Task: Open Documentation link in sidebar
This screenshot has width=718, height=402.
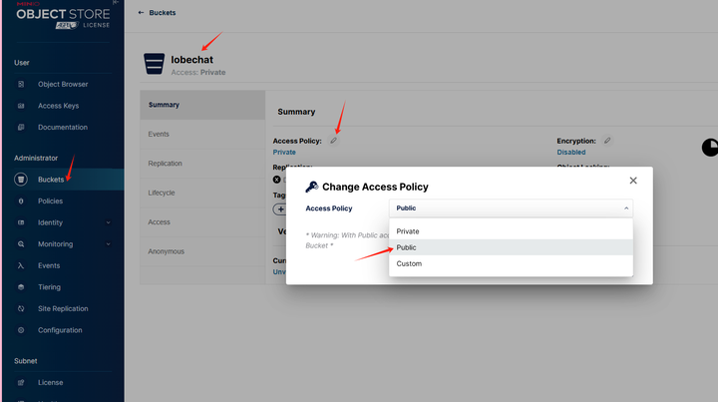Action: [62, 128]
